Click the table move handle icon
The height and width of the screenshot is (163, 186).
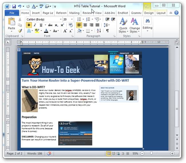pyautogui.click(x=19, y=50)
